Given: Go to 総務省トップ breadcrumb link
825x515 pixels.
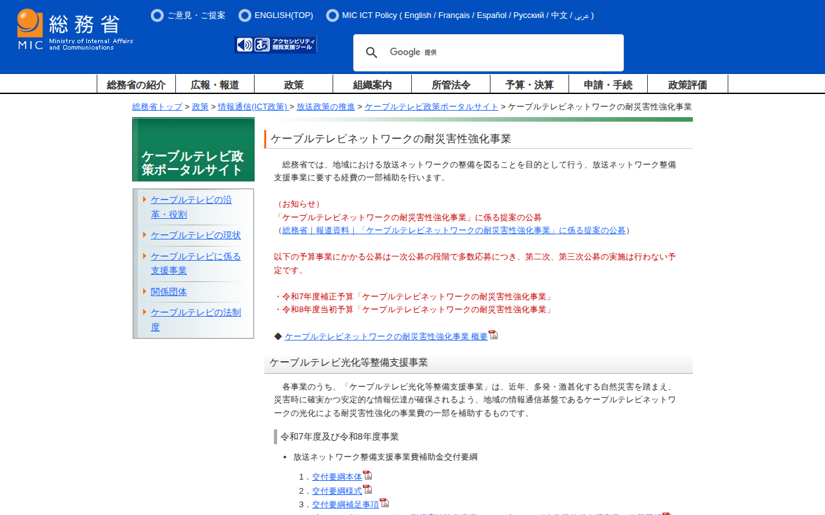Looking at the screenshot, I should (x=157, y=107).
